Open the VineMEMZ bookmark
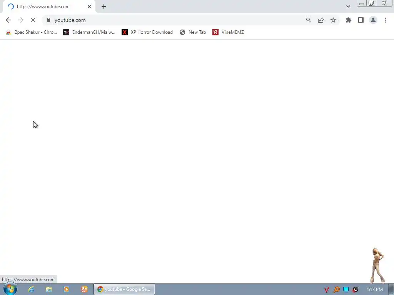 (x=228, y=32)
